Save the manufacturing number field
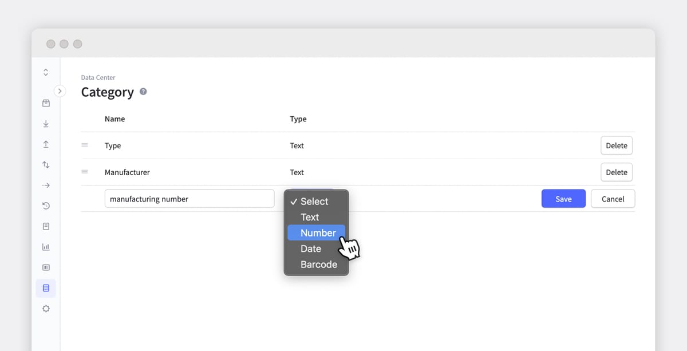Viewport: 687px width, 351px height. point(563,199)
